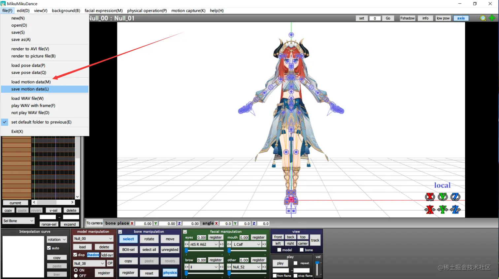Go to previous eyes morph
499x279 pixels.
point(186,244)
